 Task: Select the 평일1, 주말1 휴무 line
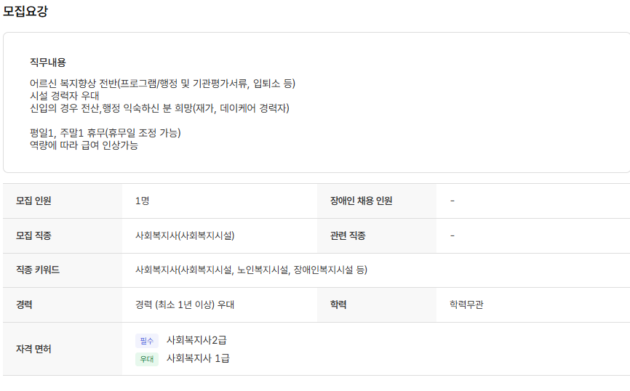[x=105, y=132]
